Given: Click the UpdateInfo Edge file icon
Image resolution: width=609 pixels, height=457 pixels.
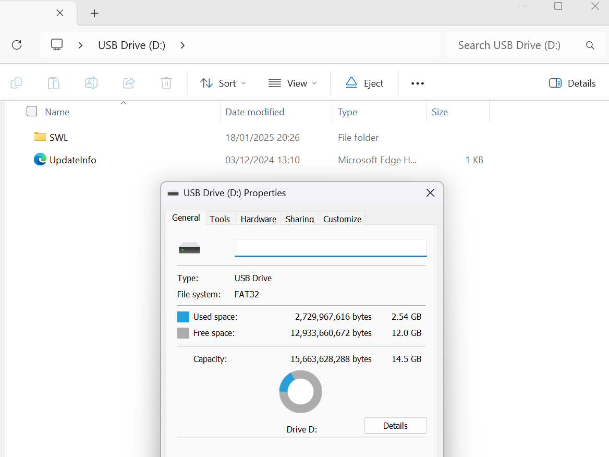Looking at the screenshot, I should coord(40,159).
